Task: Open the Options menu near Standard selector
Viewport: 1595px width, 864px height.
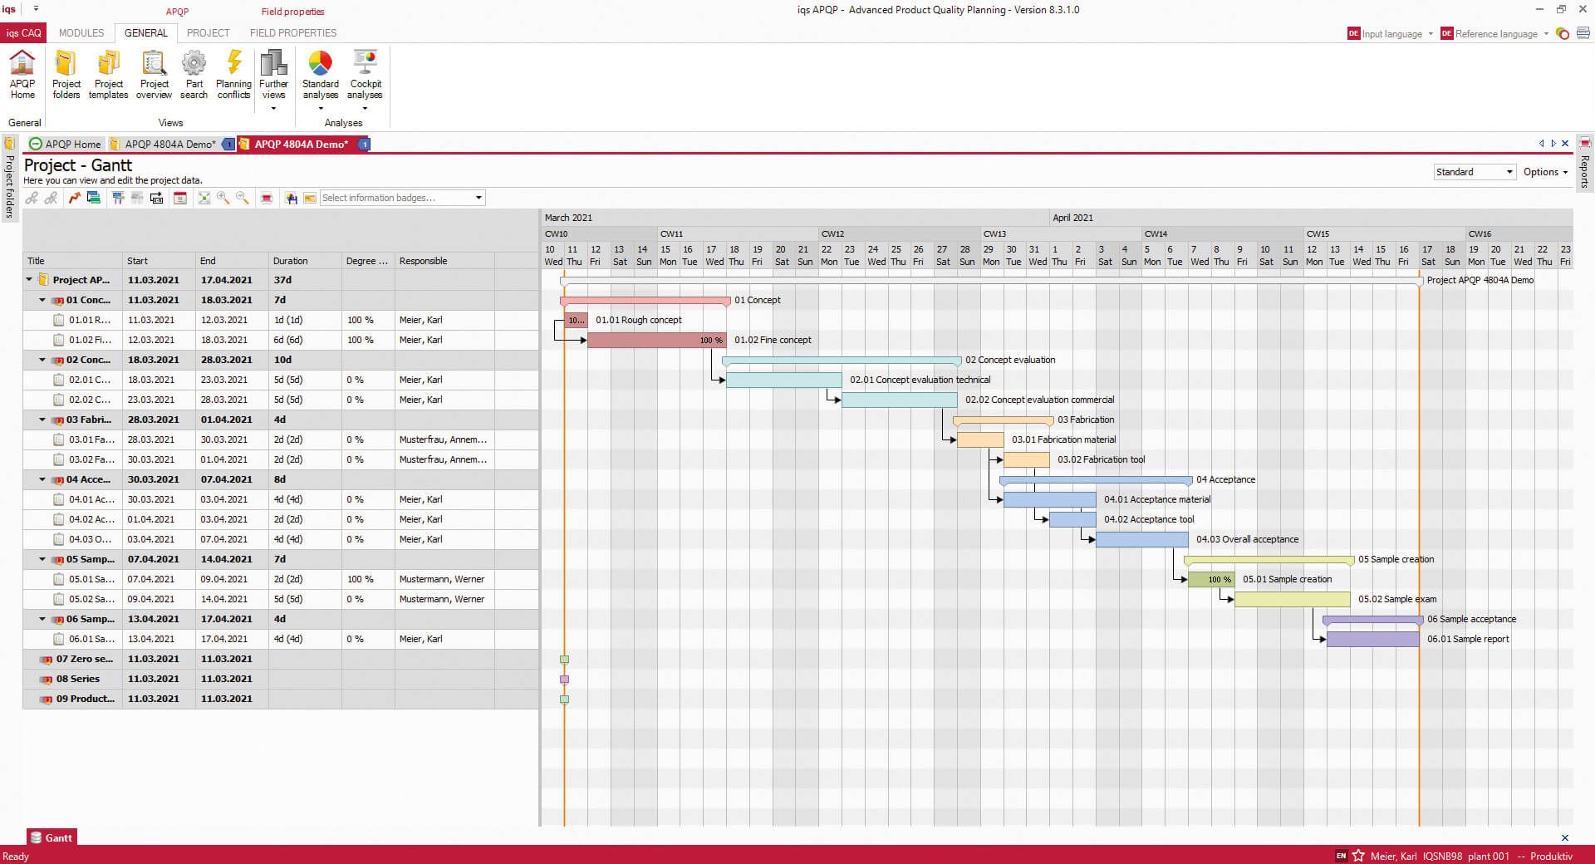Action: [1543, 172]
